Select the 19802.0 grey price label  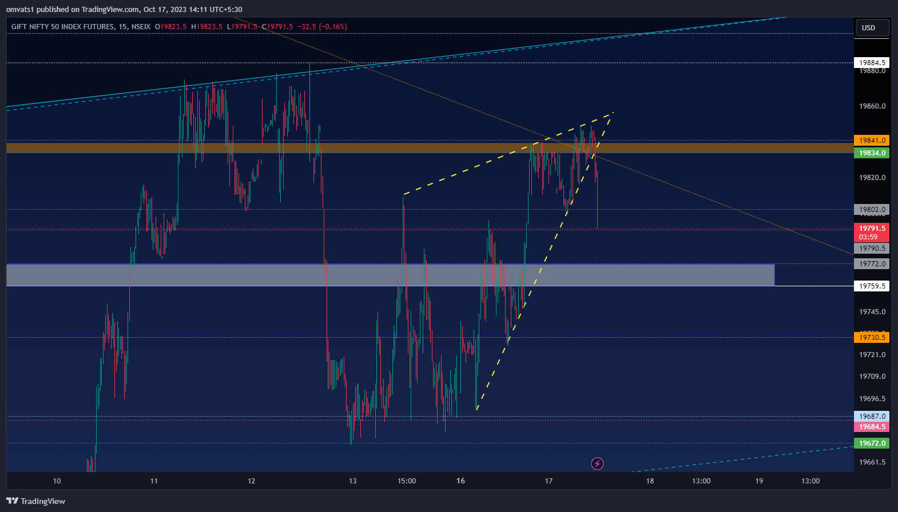[872, 210]
